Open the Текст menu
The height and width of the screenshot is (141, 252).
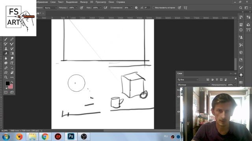61,2
